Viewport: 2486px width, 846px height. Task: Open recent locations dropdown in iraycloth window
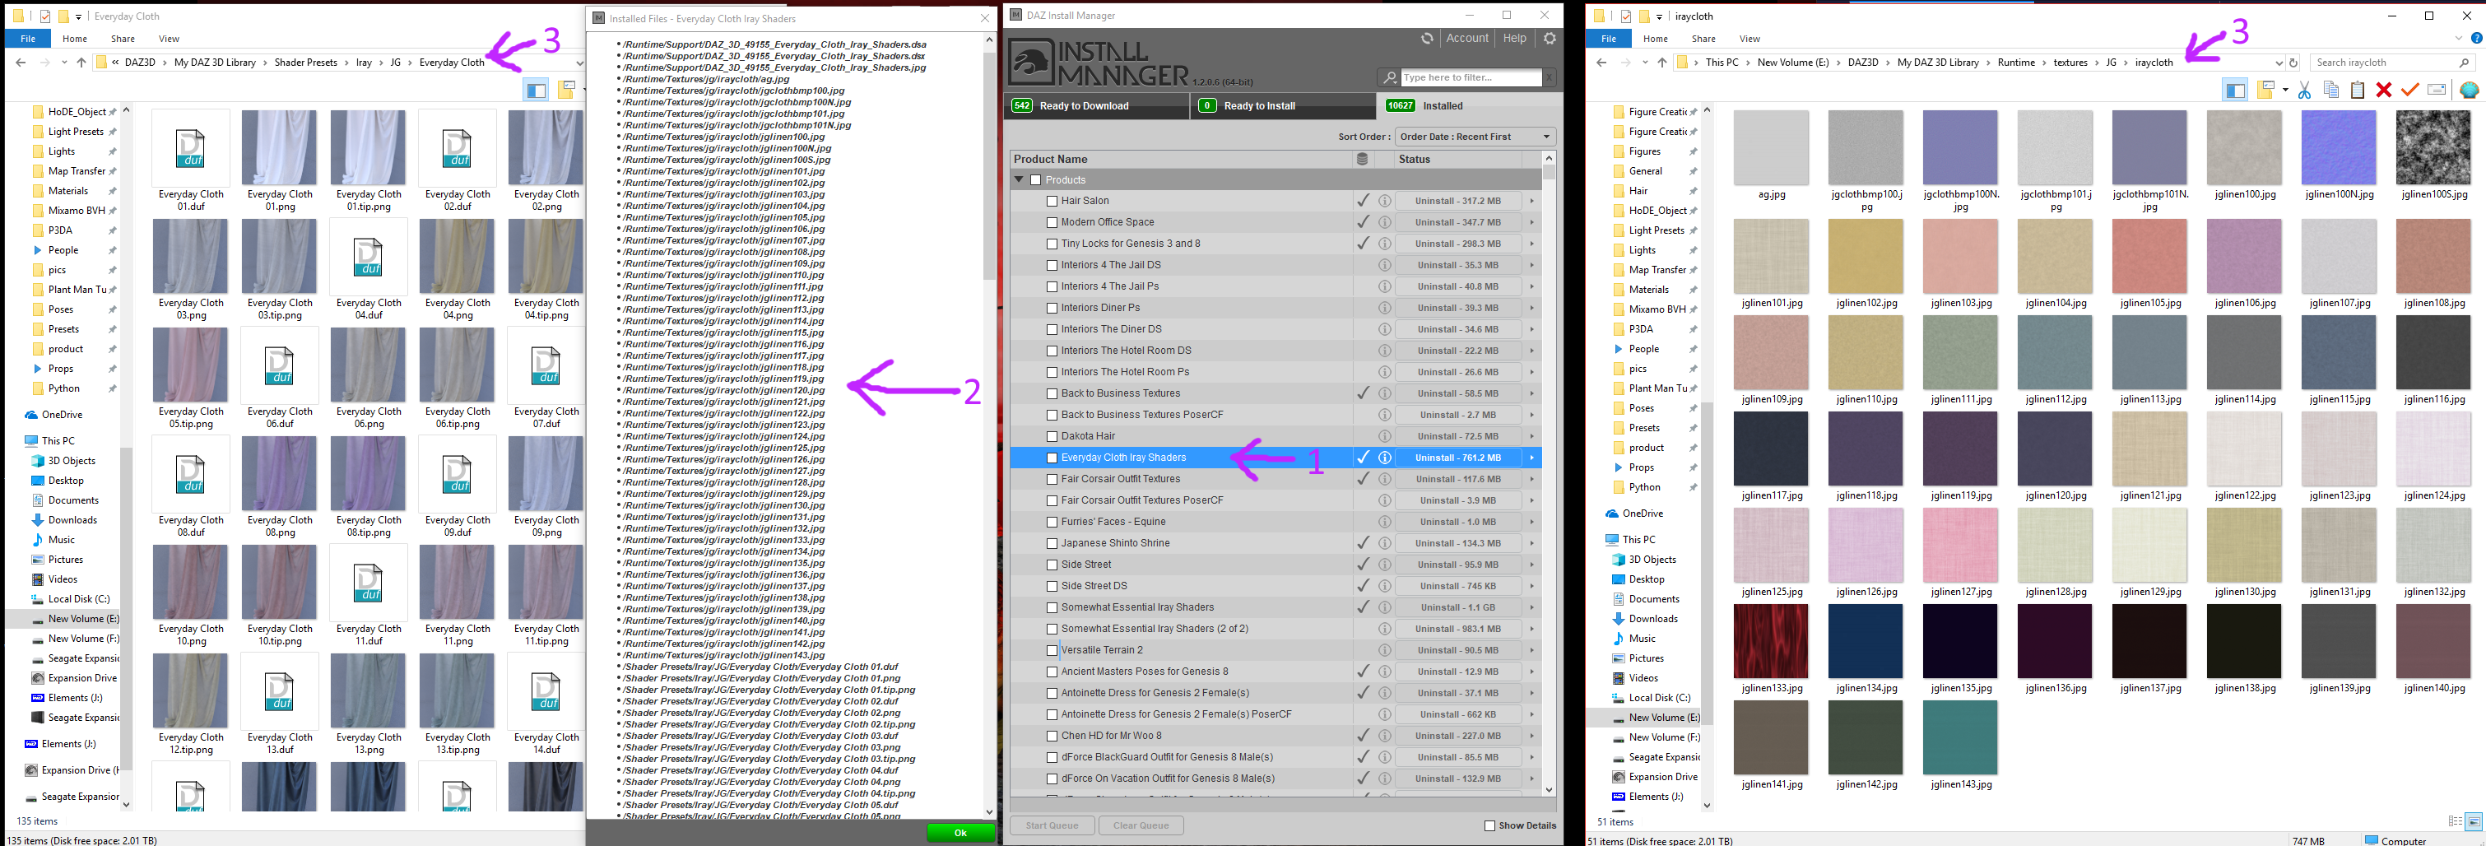[x=1644, y=63]
